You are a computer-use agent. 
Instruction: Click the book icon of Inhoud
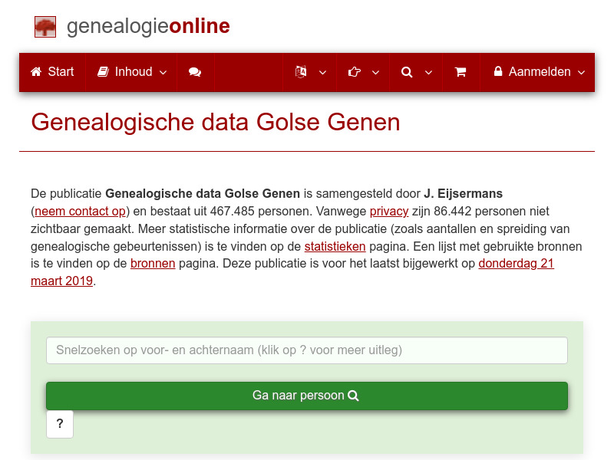pyautogui.click(x=102, y=71)
